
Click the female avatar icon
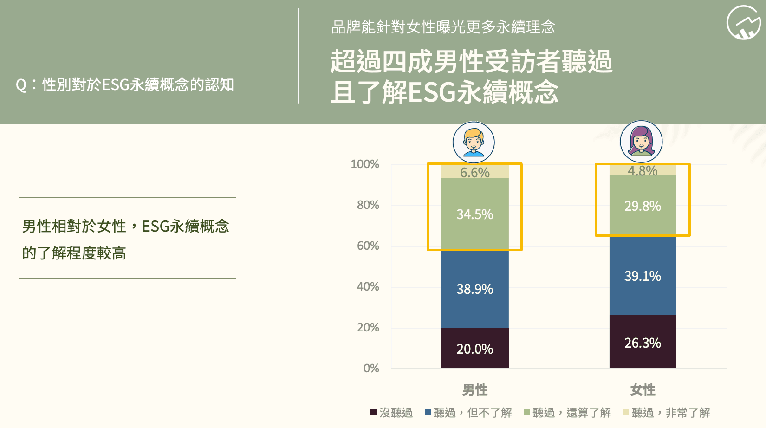(x=641, y=141)
